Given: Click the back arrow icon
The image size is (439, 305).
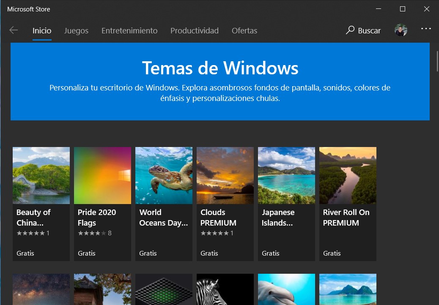Looking at the screenshot, I should (14, 30).
